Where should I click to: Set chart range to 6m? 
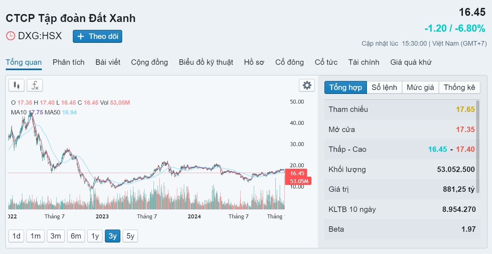click(76, 236)
